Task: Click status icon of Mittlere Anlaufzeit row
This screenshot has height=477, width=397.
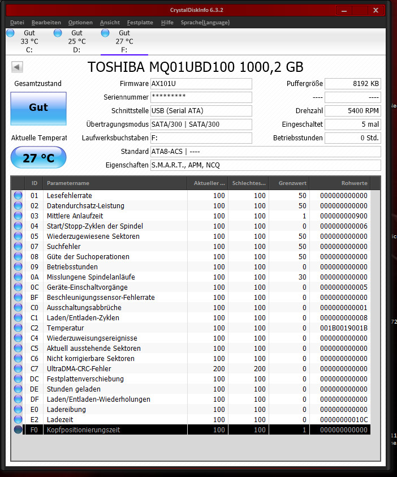Action: [18, 216]
